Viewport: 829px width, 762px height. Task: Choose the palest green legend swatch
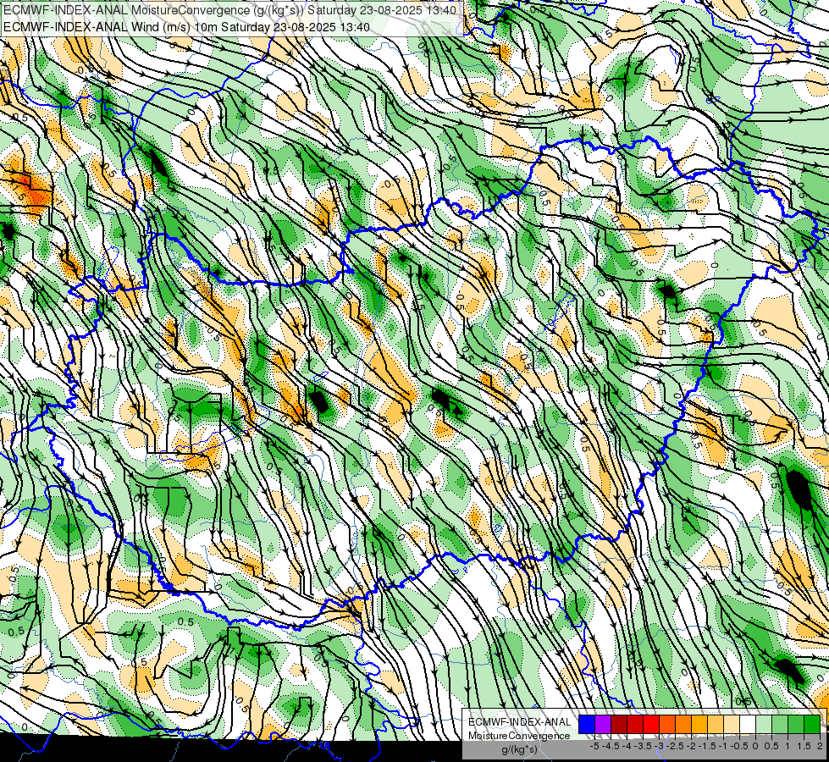point(764,724)
